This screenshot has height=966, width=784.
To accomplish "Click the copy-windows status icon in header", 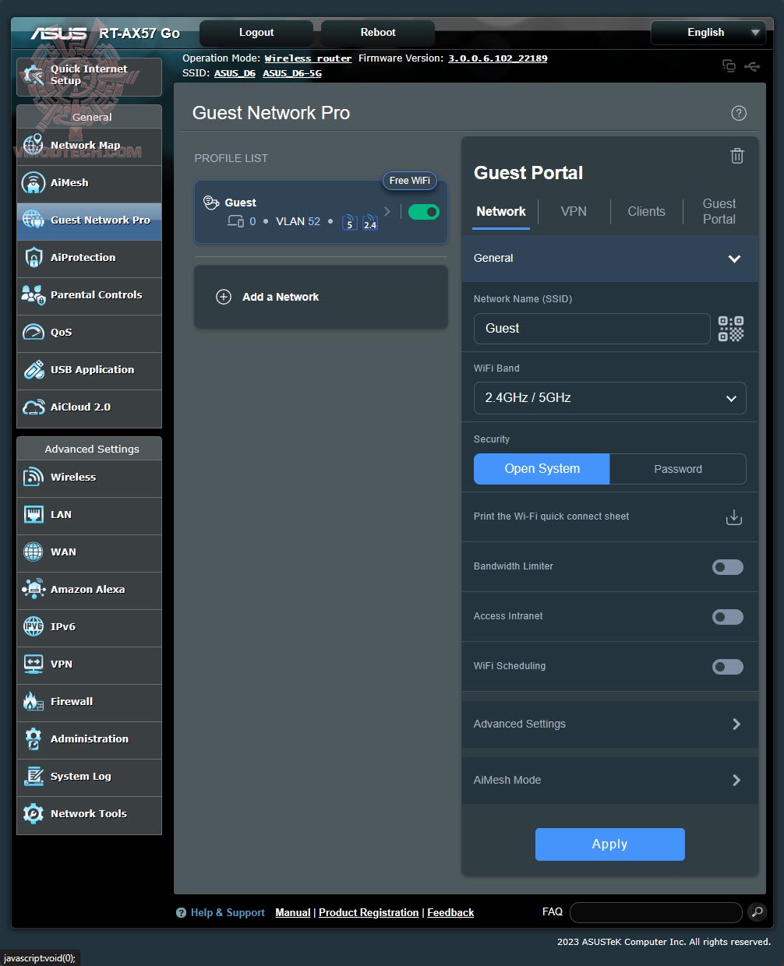I will tap(729, 66).
